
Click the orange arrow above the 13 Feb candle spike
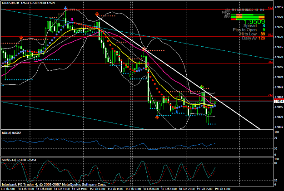click(x=21, y=38)
